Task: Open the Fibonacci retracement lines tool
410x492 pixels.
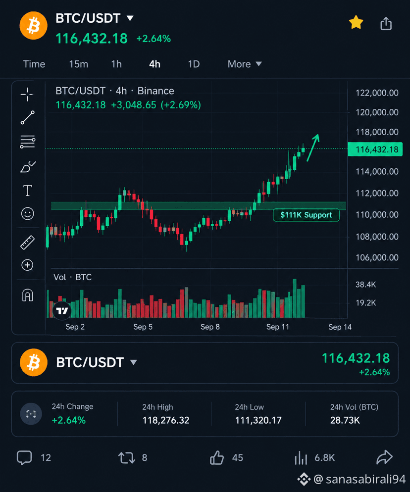Action: point(28,142)
